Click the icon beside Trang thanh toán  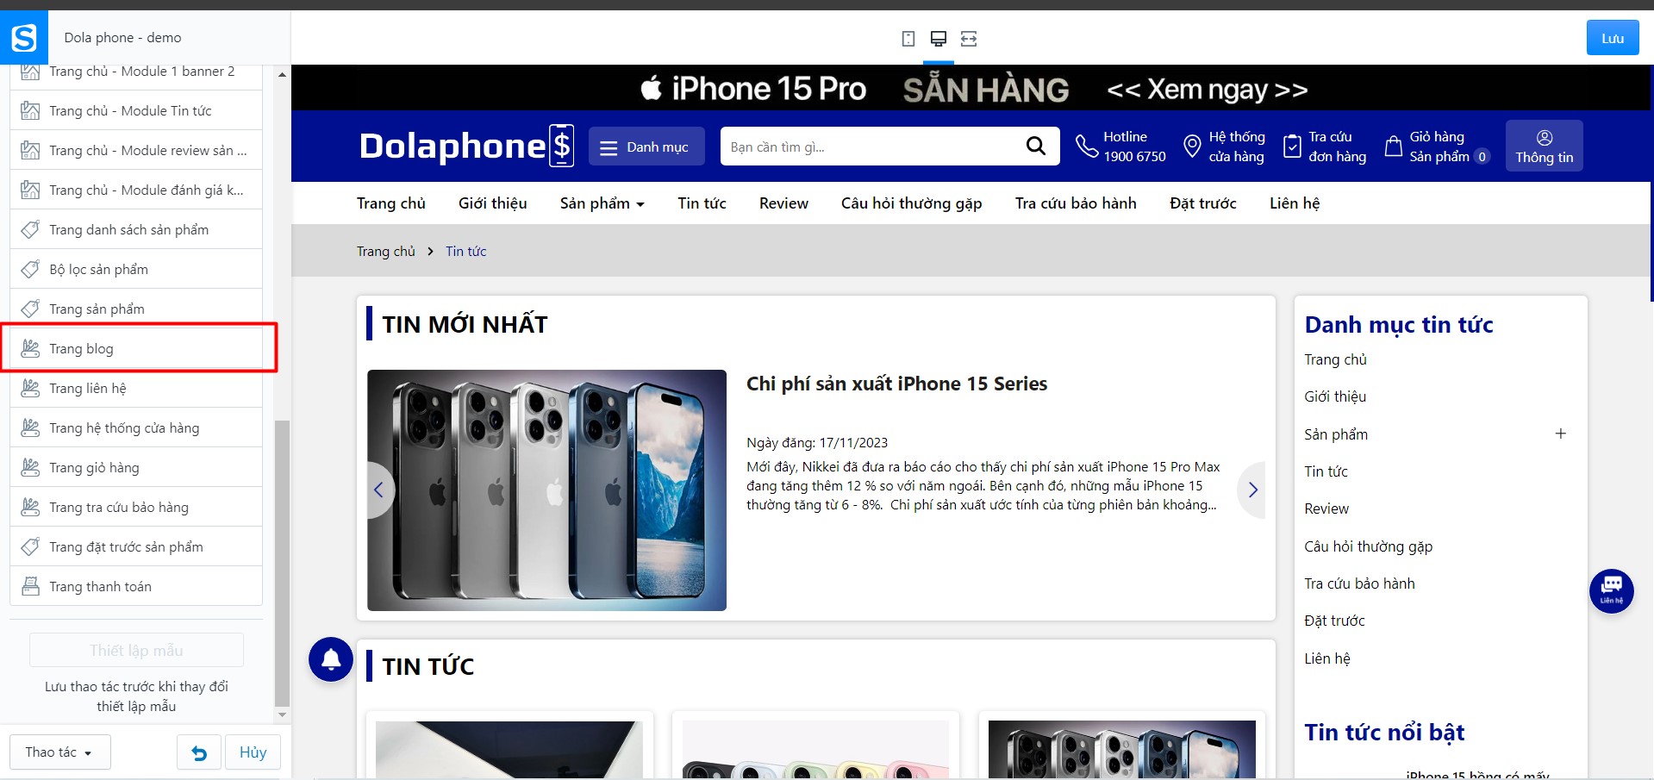point(30,586)
